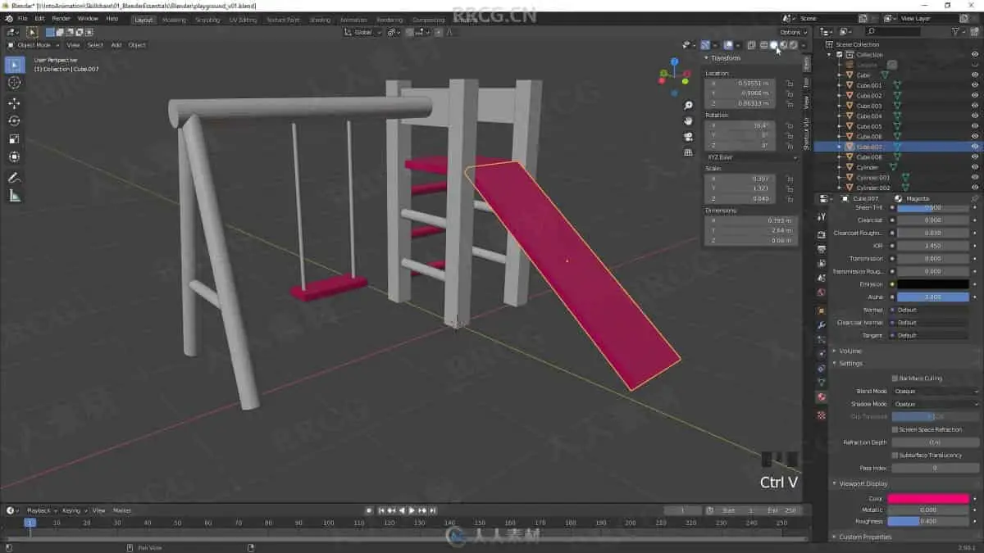Toggle visibility of the Collection
Image resolution: width=984 pixels, height=553 pixels.
point(975,55)
